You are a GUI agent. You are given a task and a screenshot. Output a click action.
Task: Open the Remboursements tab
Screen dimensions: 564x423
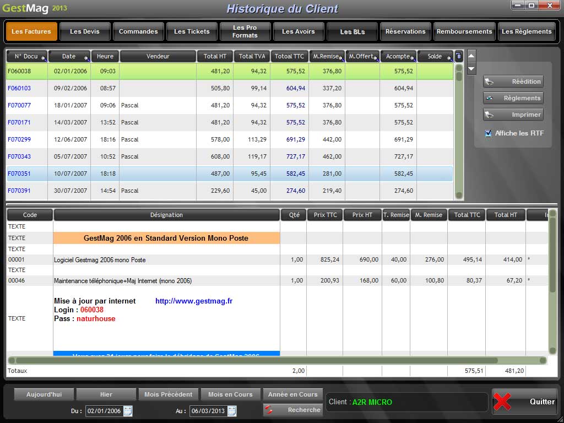point(464,31)
